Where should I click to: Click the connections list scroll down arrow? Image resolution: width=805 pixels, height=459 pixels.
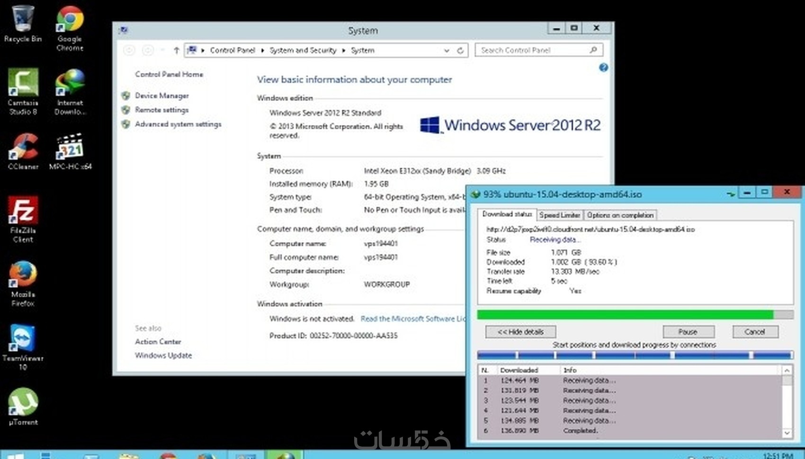point(787,433)
